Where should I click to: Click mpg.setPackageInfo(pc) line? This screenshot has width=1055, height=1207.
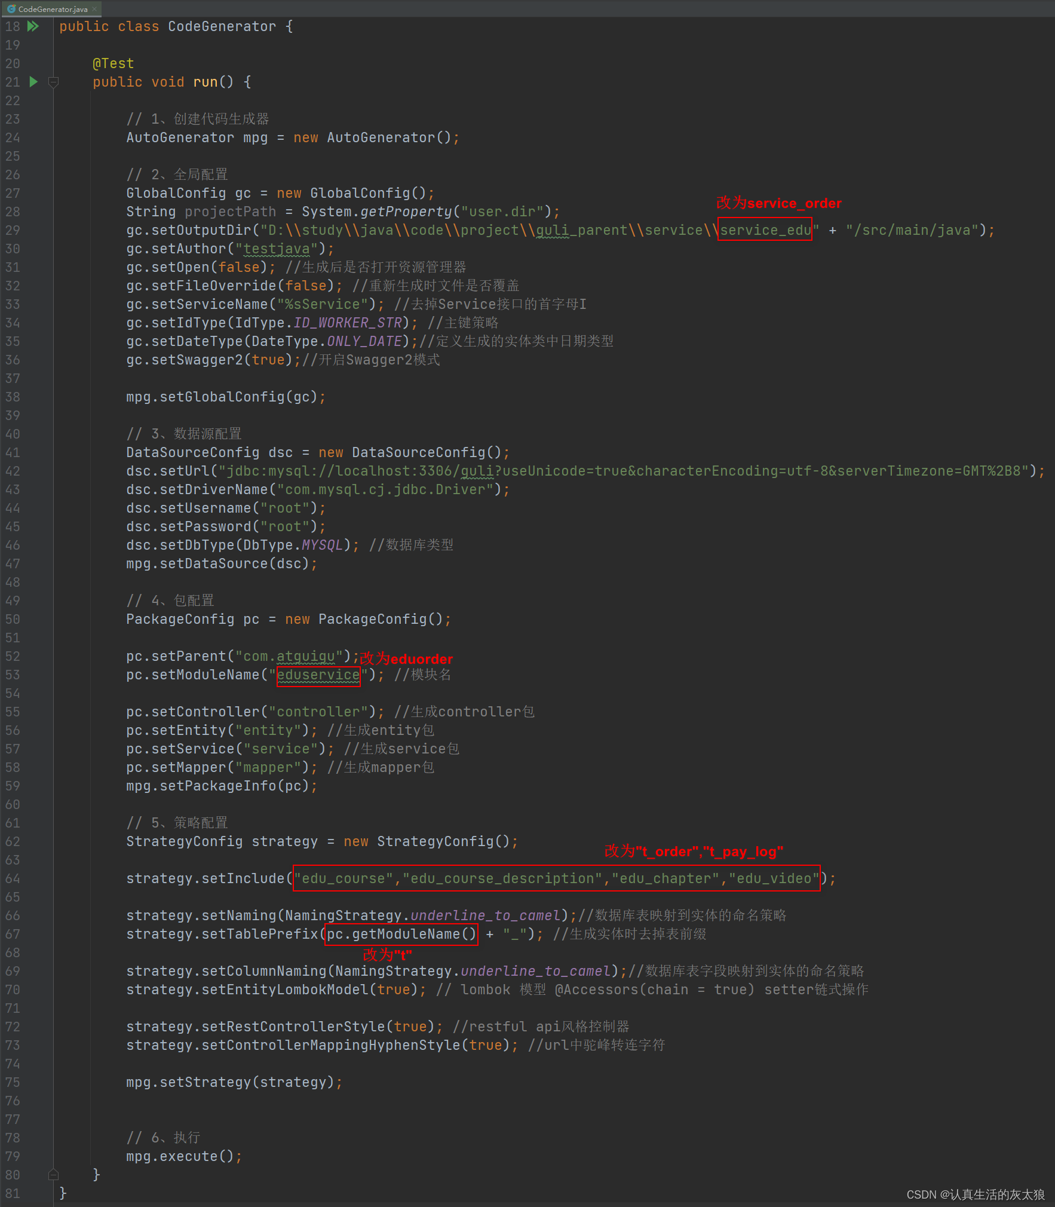222,786
